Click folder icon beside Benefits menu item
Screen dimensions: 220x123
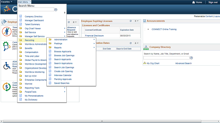[x=21, y=48]
